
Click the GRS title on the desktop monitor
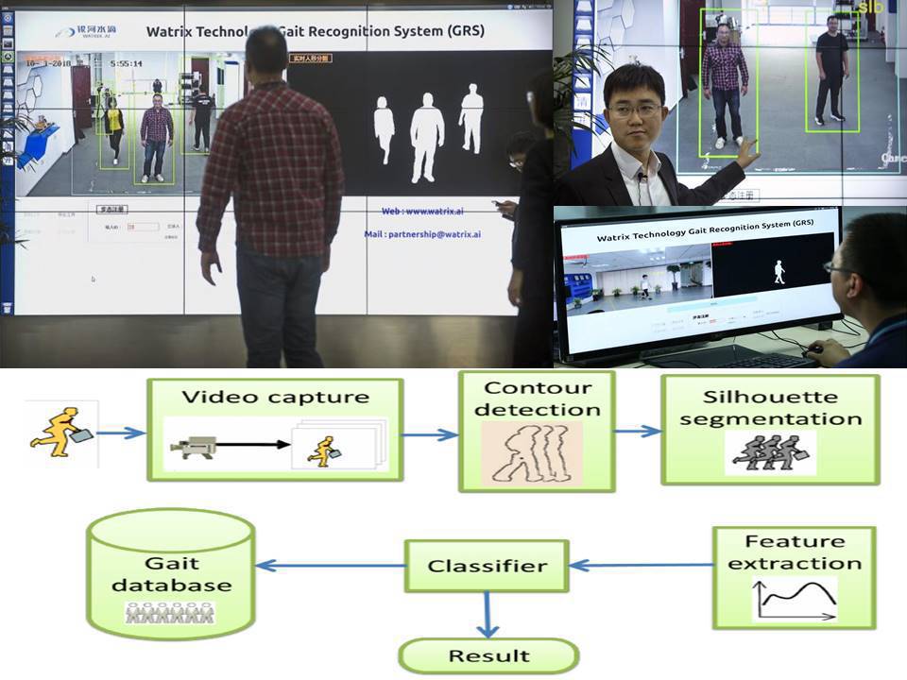pyautogui.click(x=705, y=230)
